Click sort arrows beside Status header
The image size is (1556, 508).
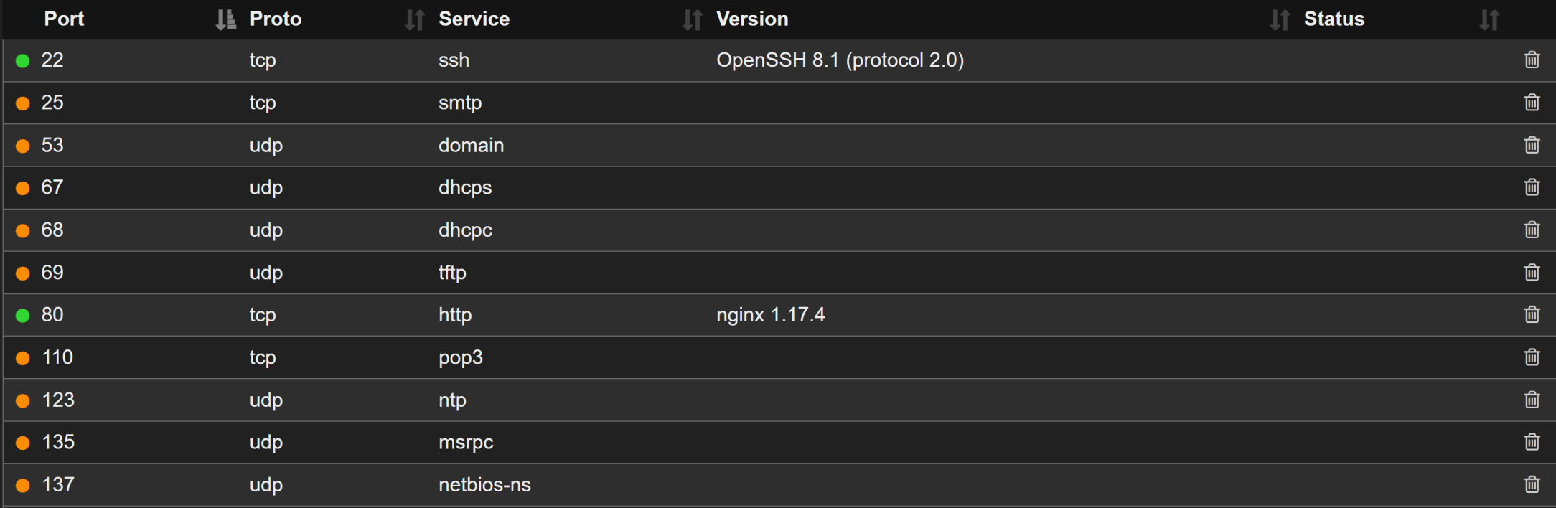point(1489,20)
